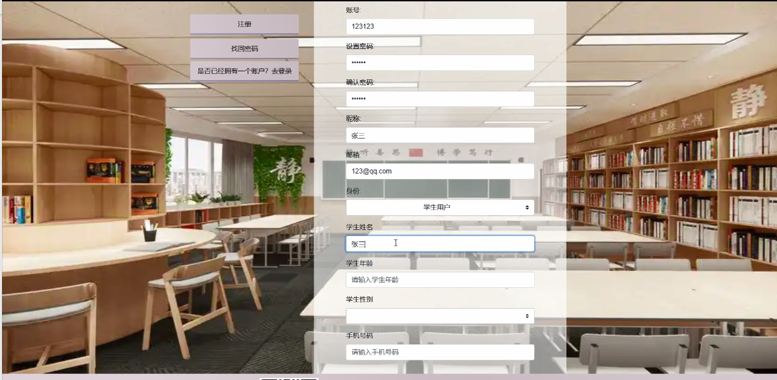Viewport: 777px width, 380px height.
Task: Click the 学生姓名 label text
Action: (359, 227)
